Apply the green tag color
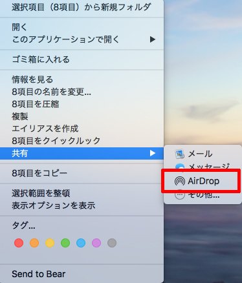Image resolution: width=242 pixels, height=283 pixels. 65,243
